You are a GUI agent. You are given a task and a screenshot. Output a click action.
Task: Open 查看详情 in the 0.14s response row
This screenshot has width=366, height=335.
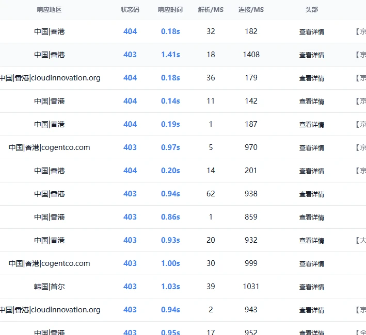coord(312,102)
